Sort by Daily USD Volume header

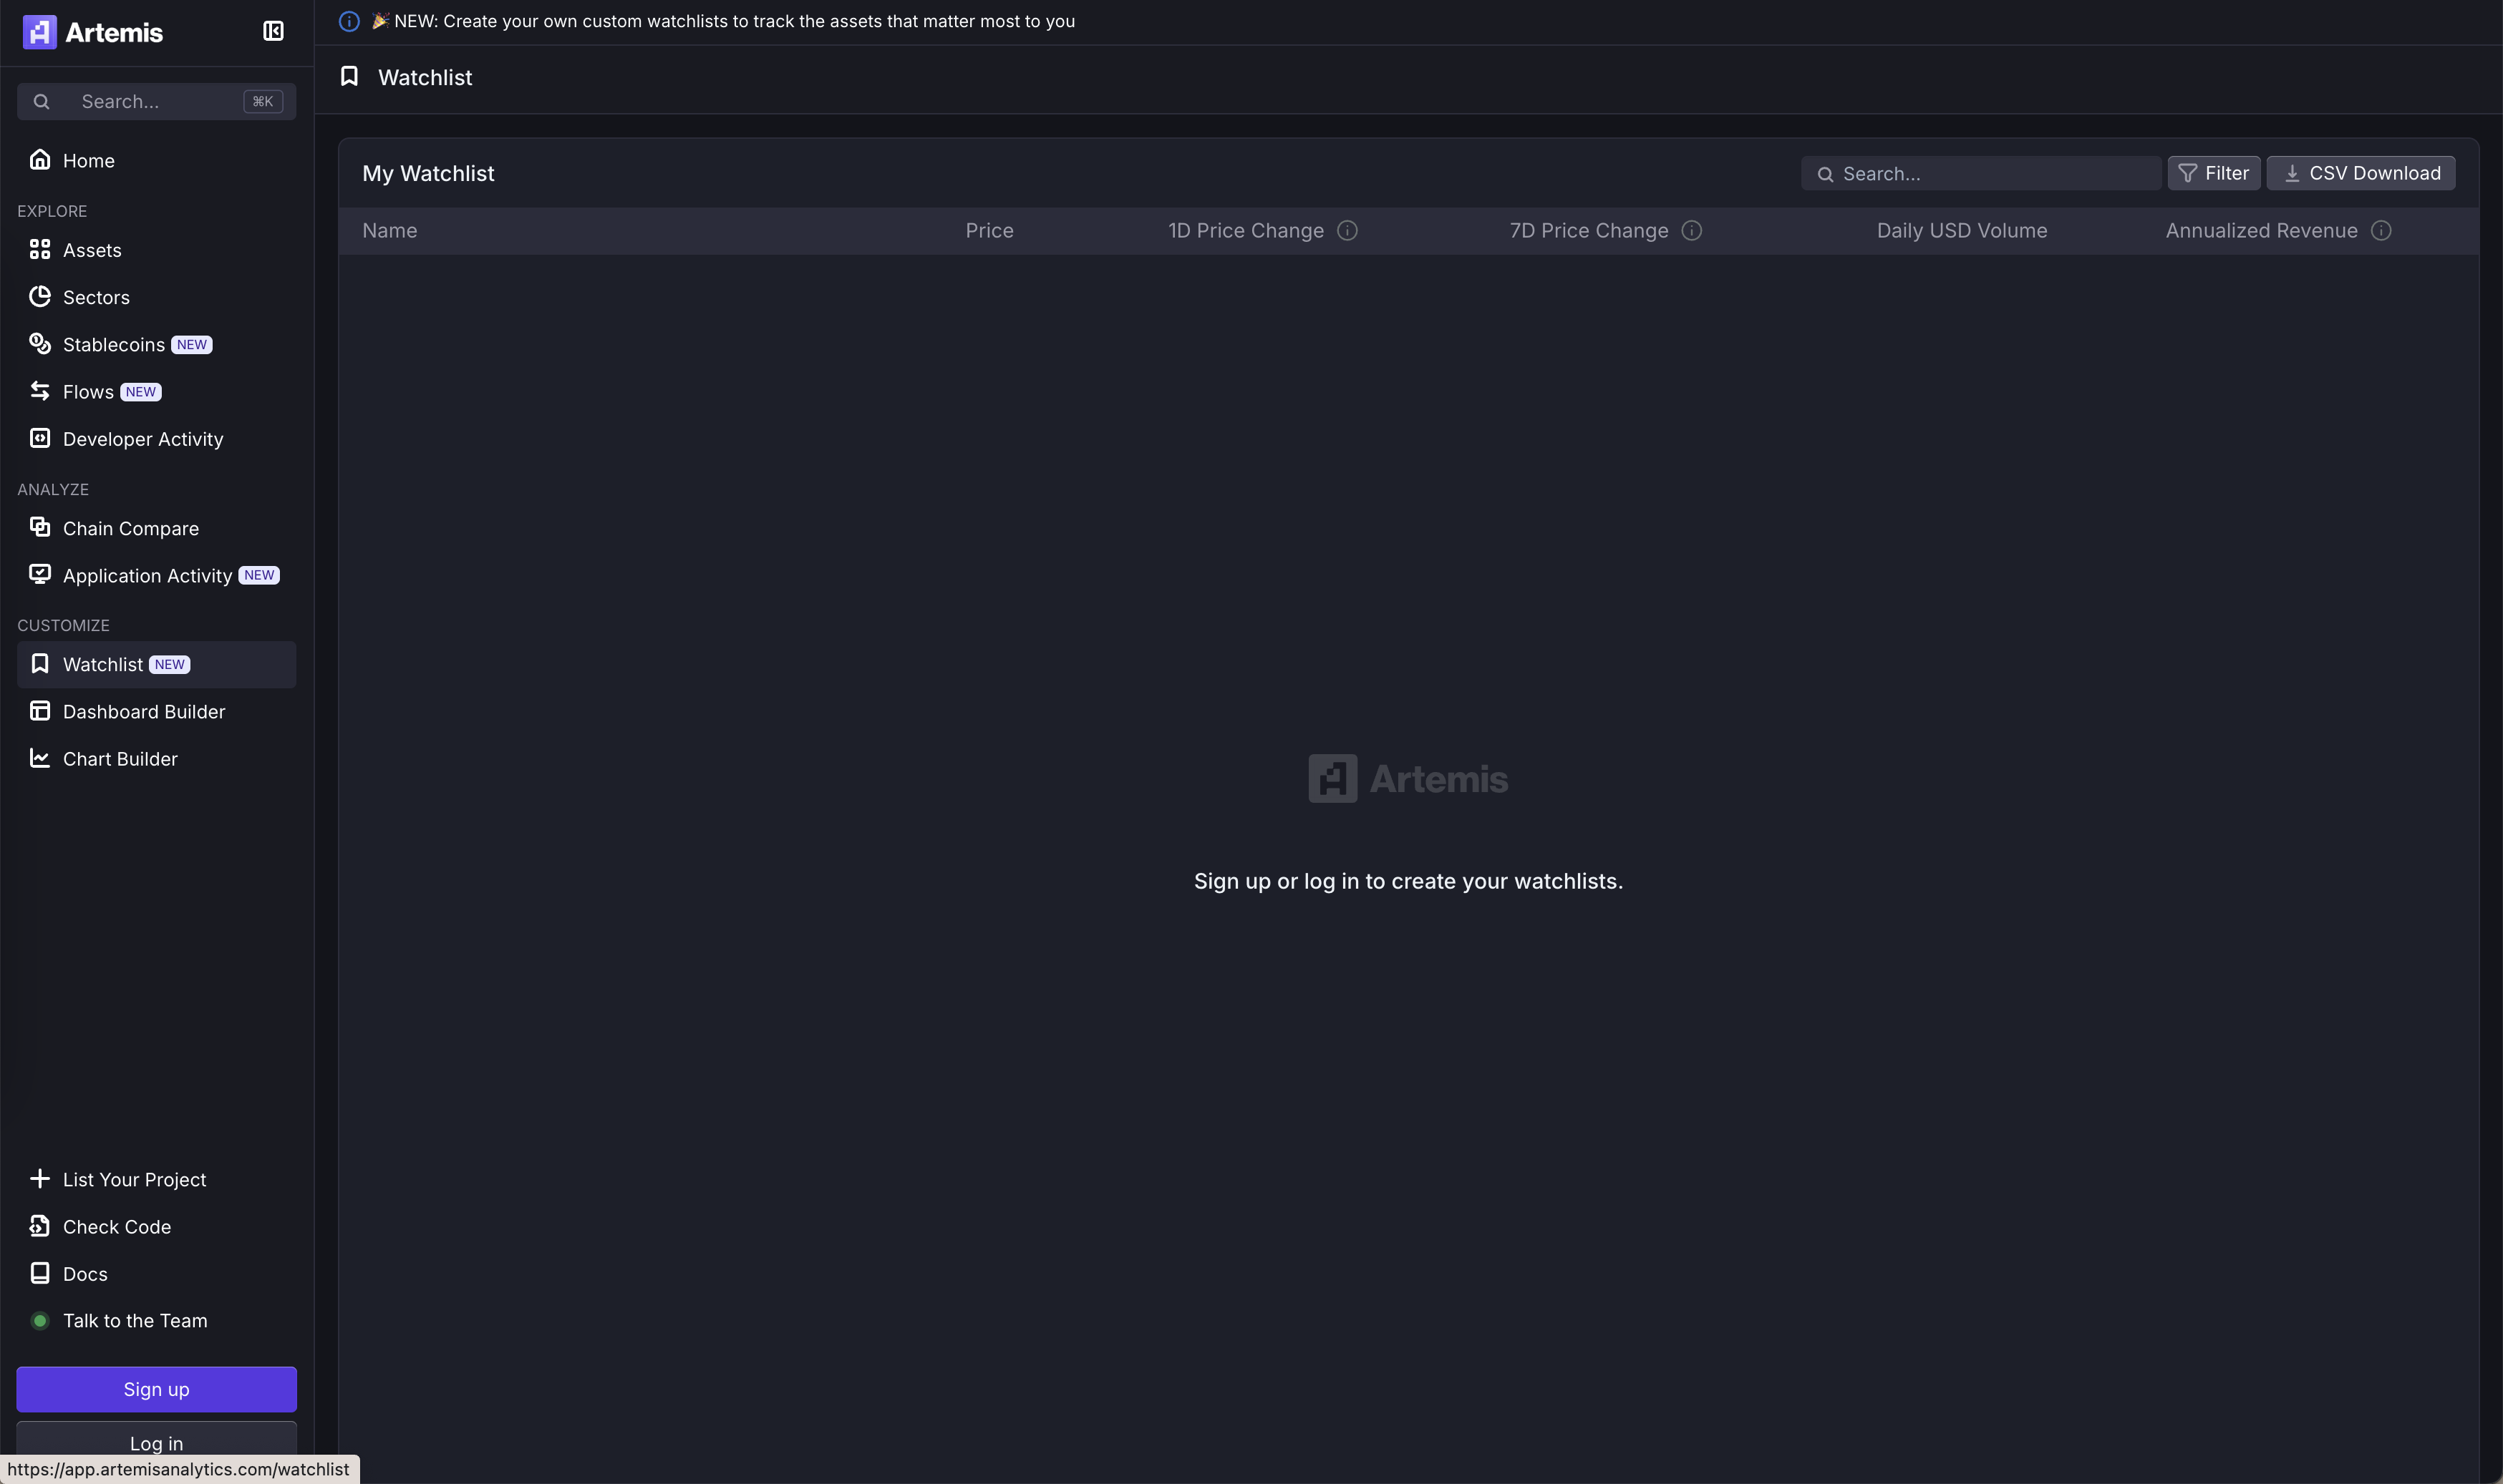pos(1962,231)
